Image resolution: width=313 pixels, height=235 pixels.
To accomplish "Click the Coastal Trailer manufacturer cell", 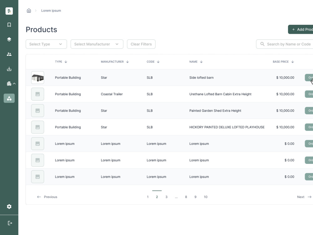I will (x=112, y=94).
